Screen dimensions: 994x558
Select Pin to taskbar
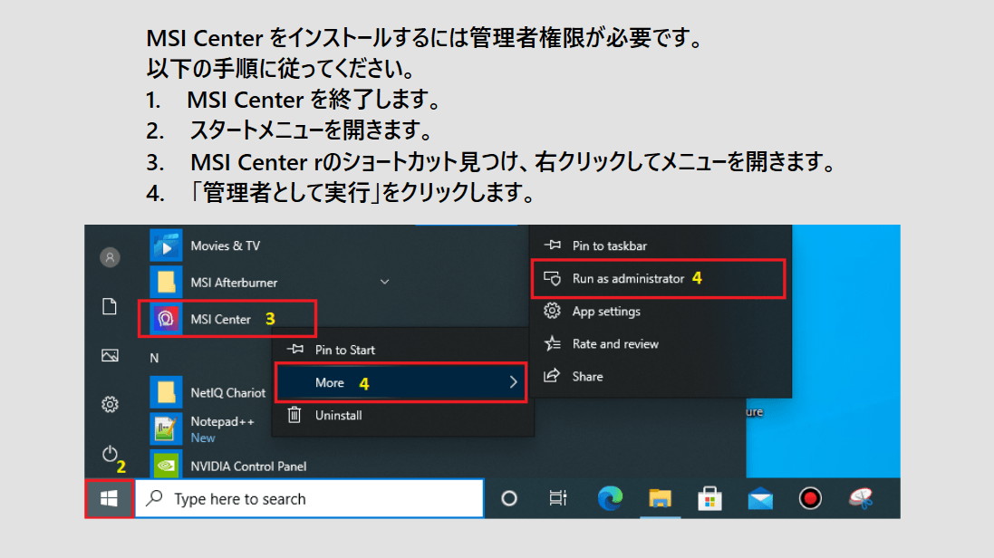pos(660,245)
